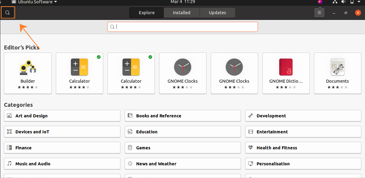Open the hamburger menu in the header
Screen dimensions: 365x178
point(319,13)
